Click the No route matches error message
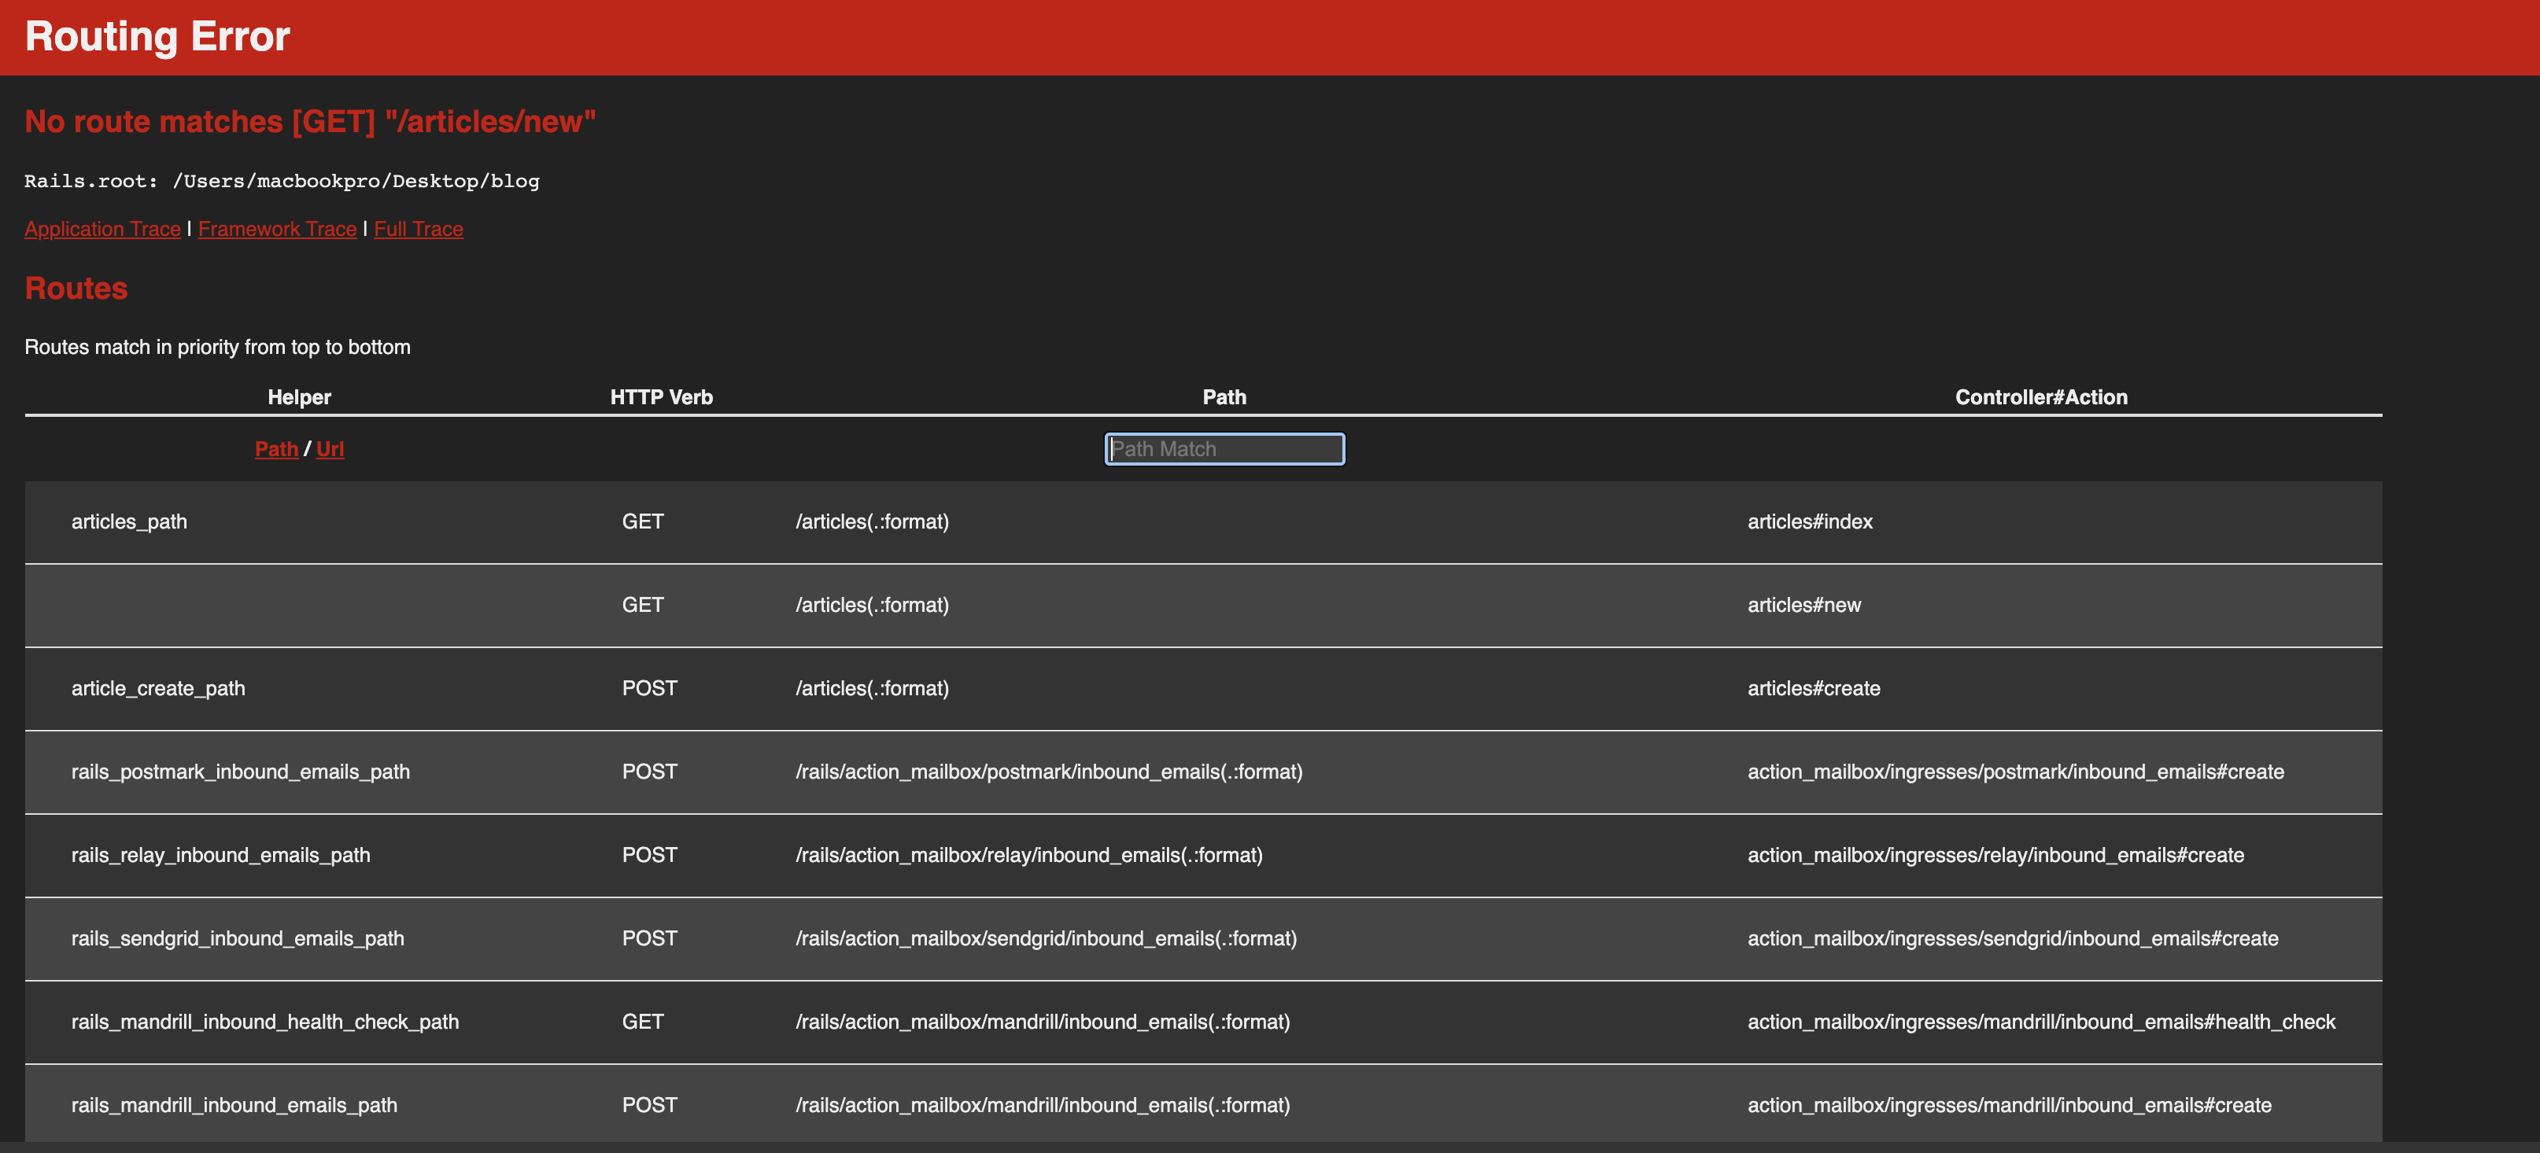This screenshot has height=1153, width=2540. 311,121
